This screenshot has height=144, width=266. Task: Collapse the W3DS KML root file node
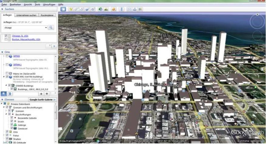[x=4, y=77]
